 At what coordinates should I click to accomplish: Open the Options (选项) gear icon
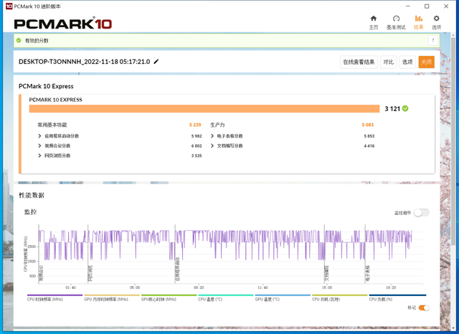click(436, 22)
